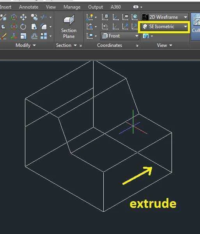Select the Move tool with four arrows
The height and width of the screenshot is (234, 200).
23,17
